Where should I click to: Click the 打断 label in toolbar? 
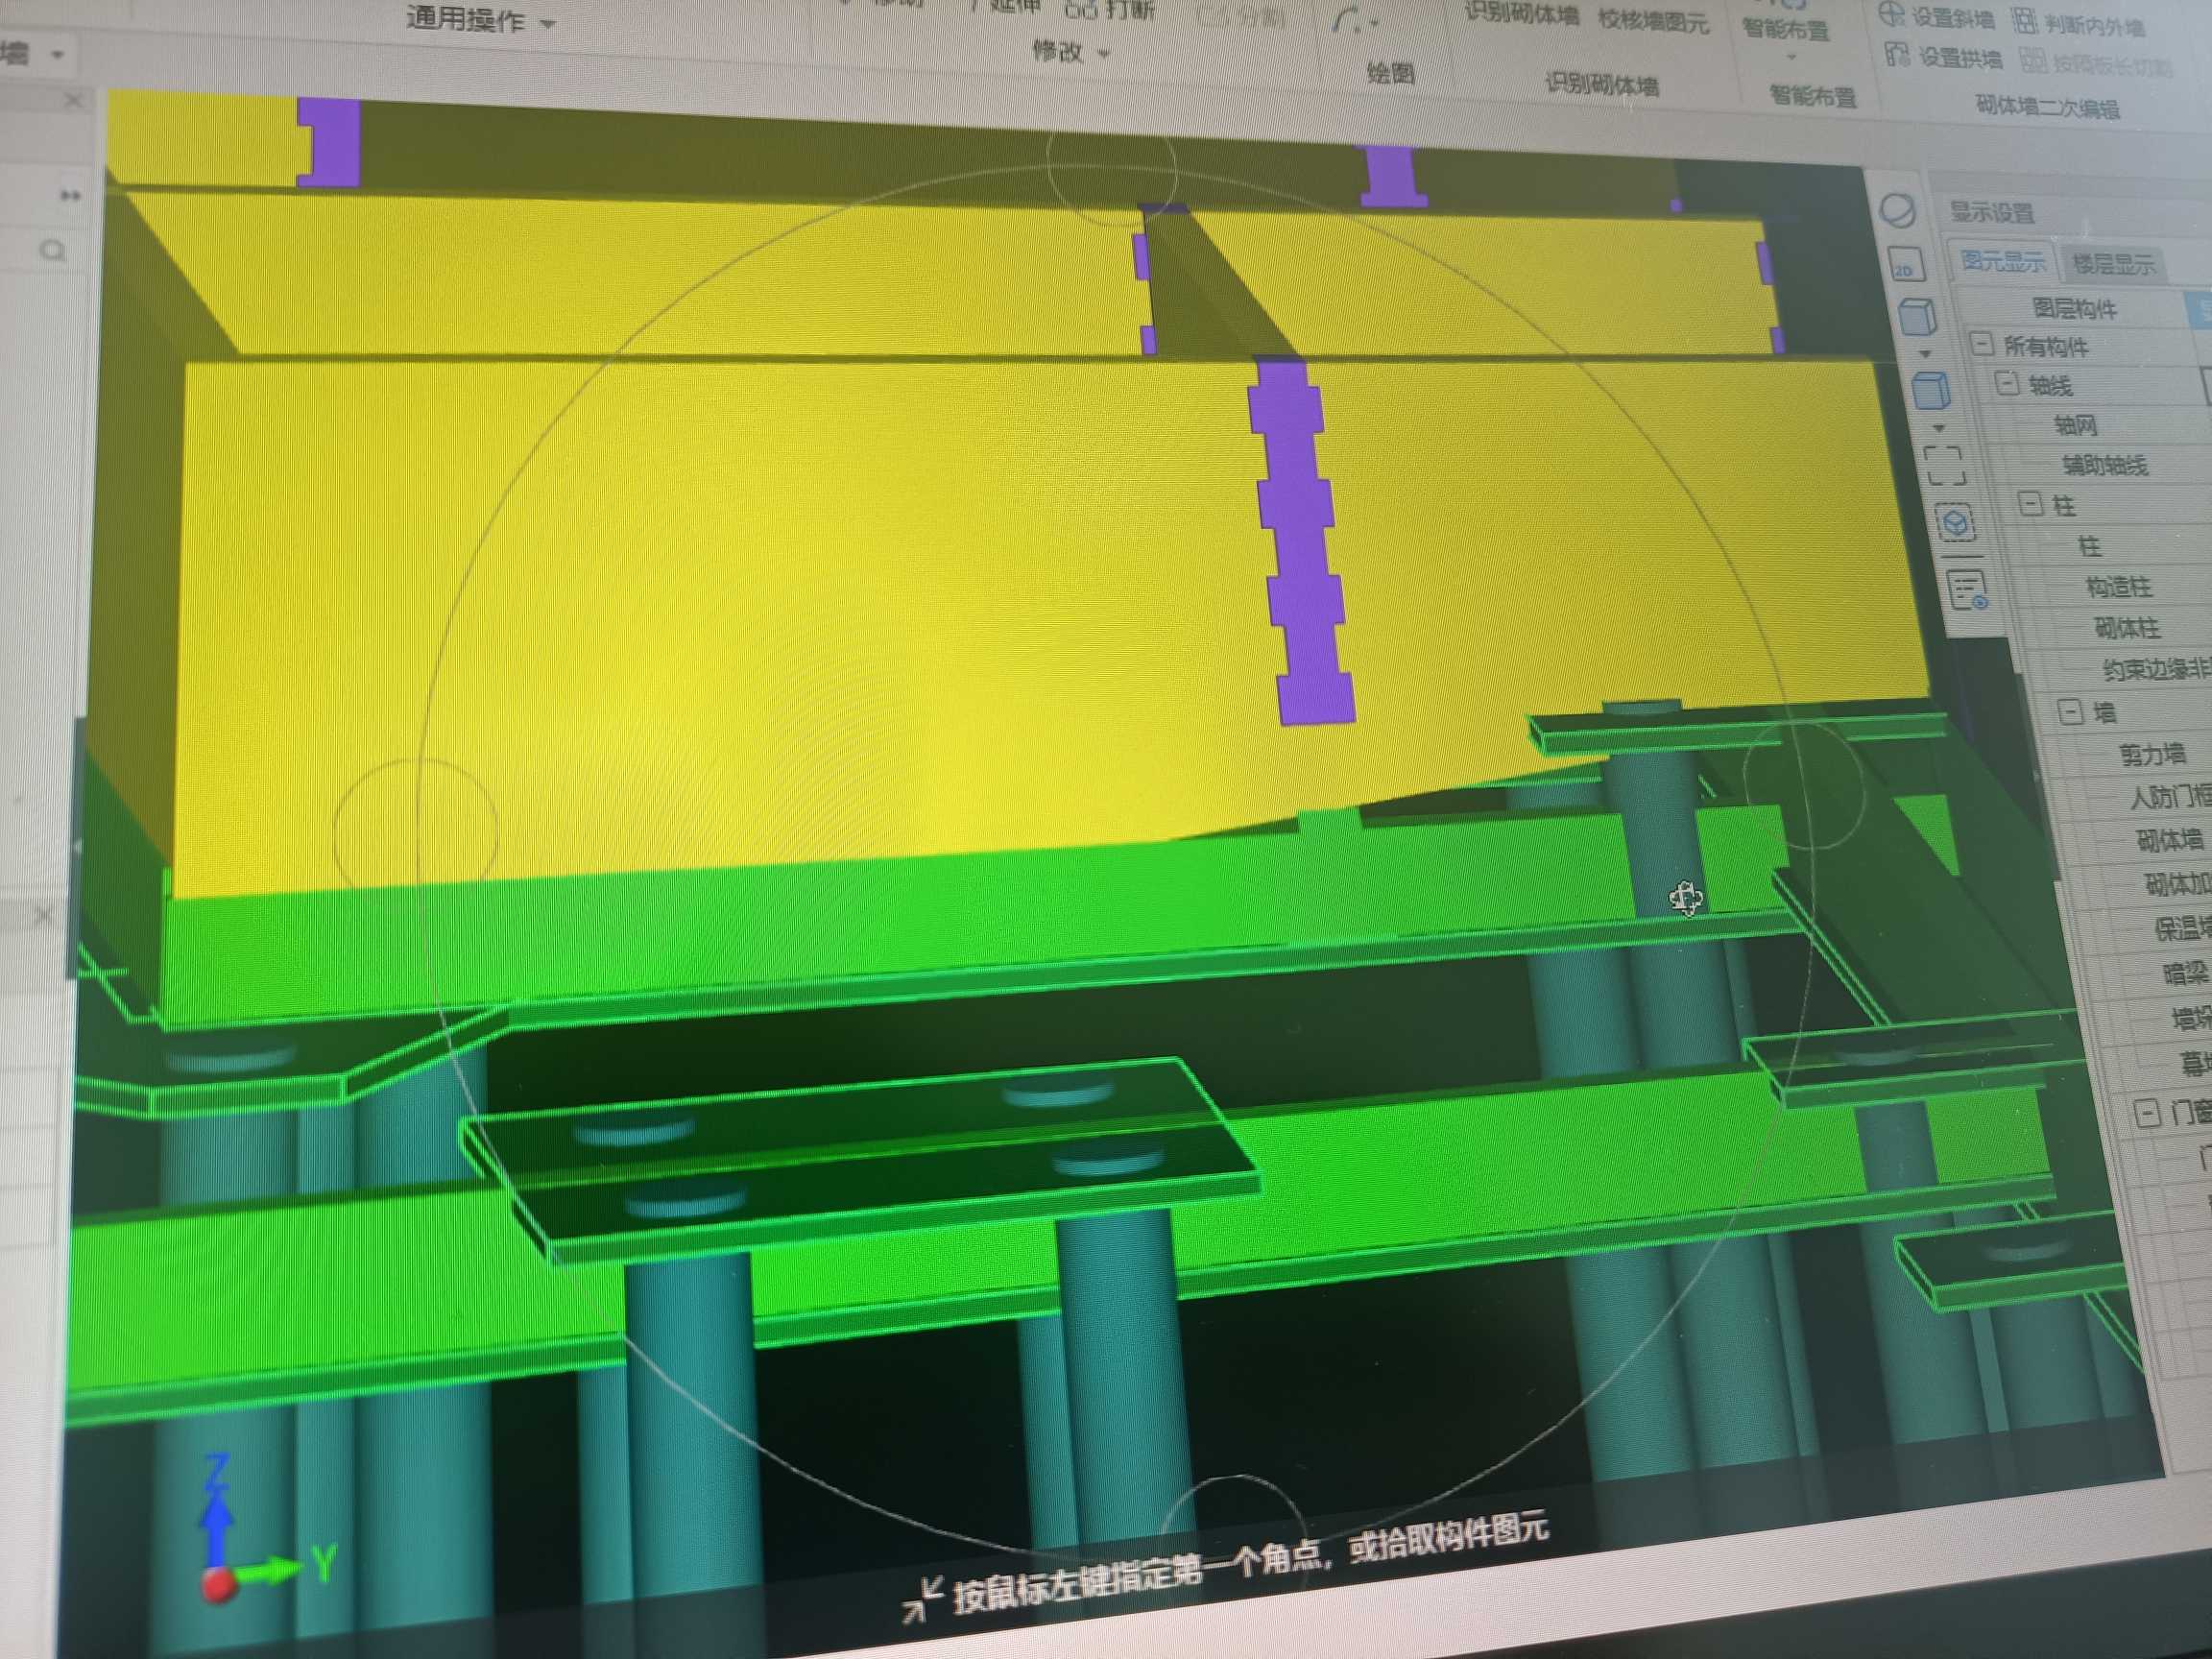pyautogui.click(x=1129, y=11)
